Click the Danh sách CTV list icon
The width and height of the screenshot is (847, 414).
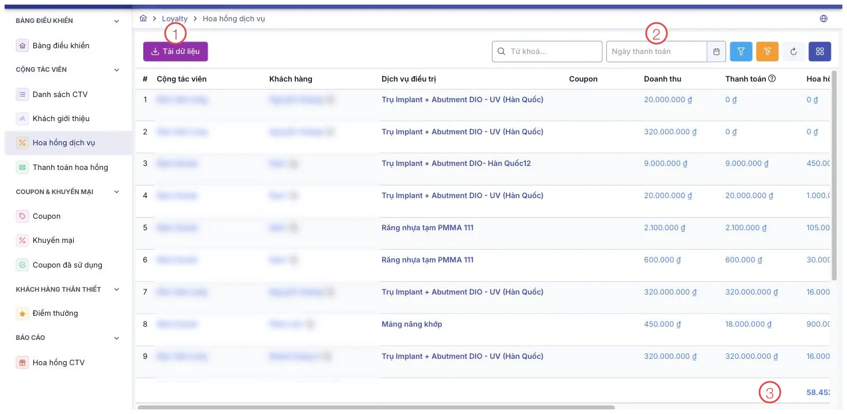click(x=22, y=94)
